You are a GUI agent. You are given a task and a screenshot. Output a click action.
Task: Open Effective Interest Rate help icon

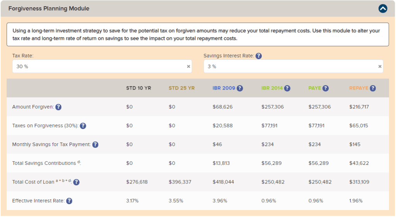(69, 201)
